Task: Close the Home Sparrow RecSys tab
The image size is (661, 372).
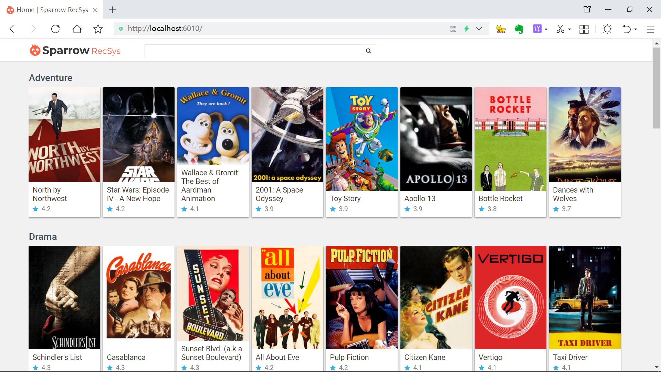Action: click(x=95, y=10)
